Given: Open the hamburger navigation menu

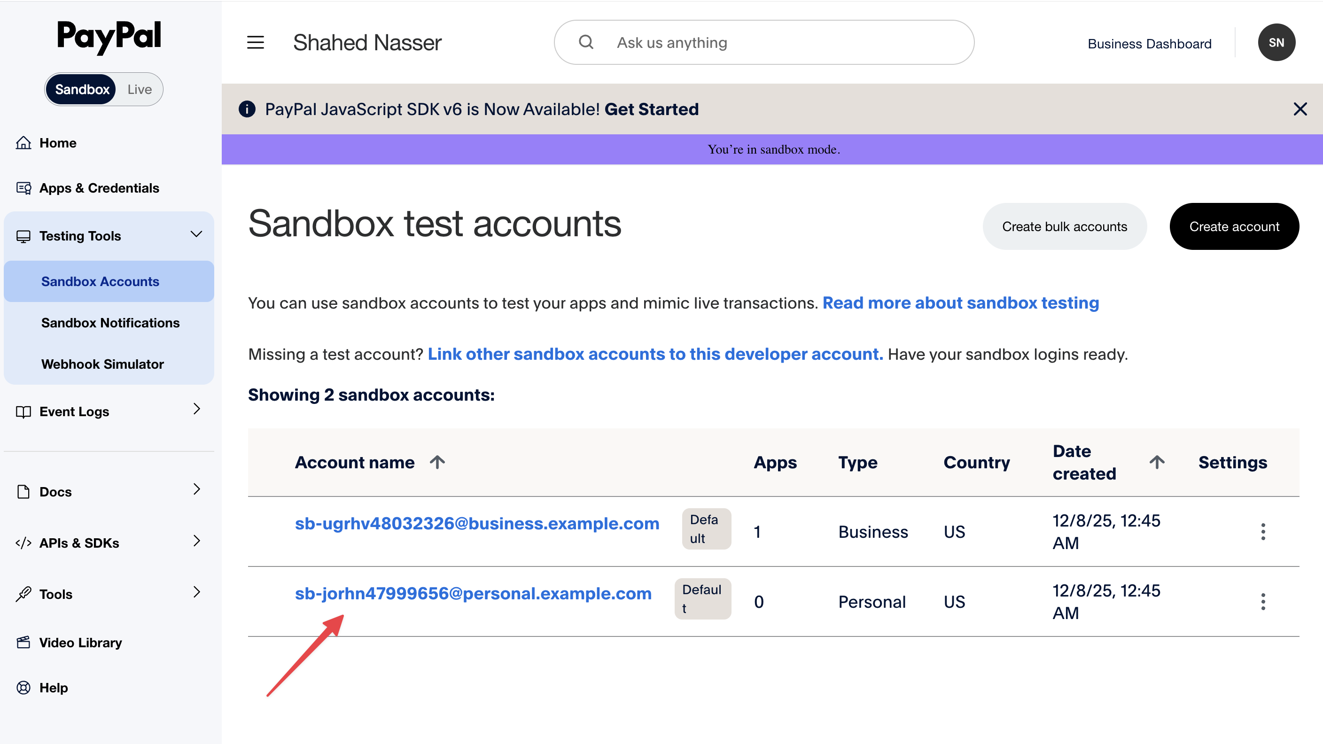Looking at the screenshot, I should tap(255, 43).
